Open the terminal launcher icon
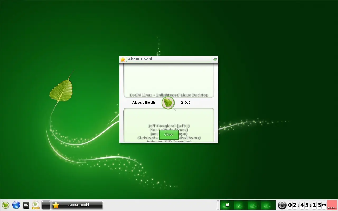Viewport: 338px width, 211px height. 26,205
